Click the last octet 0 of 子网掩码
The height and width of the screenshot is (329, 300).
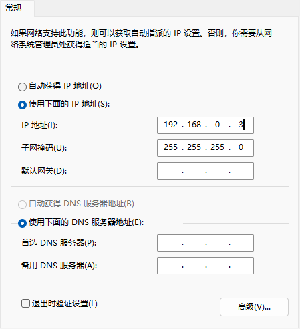point(241,147)
